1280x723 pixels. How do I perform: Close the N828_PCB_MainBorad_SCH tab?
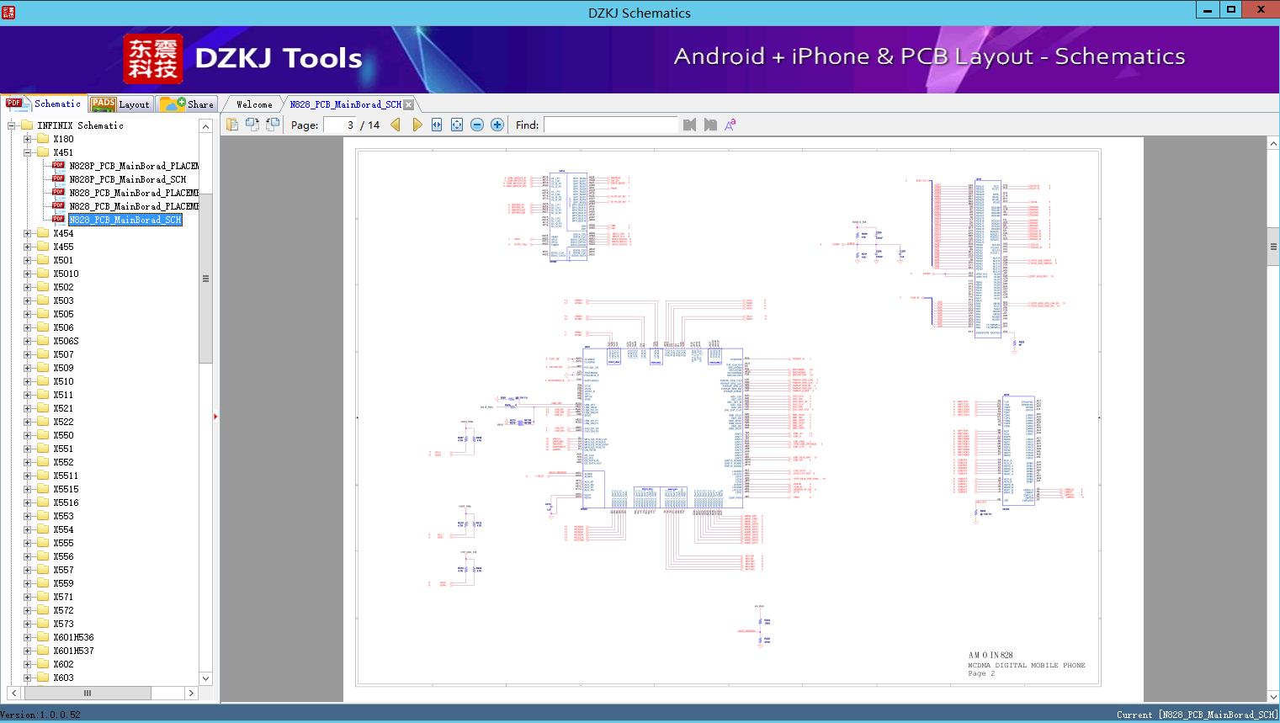(x=409, y=104)
